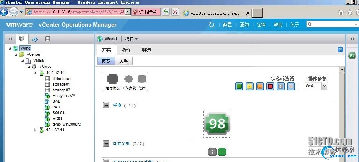
Task: Expand the host 10.1.32.11 node
Action: coord(35,130)
